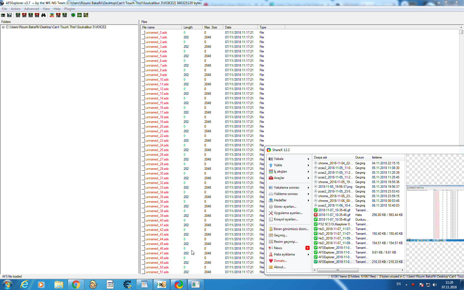Image resolution: width=464 pixels, height=290 pixels.
Task: Click the file list scroll-up arrow
Action: tap(461, 27)
